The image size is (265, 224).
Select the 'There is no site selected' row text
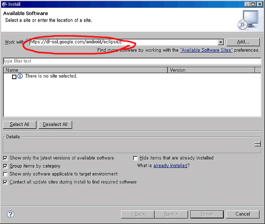51,76
